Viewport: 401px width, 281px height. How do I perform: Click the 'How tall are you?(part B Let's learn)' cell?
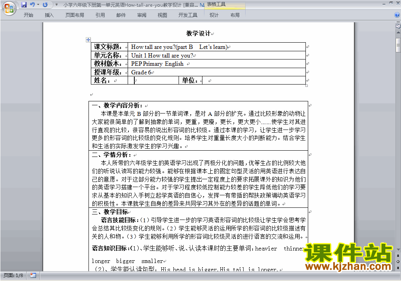[217, 47]
